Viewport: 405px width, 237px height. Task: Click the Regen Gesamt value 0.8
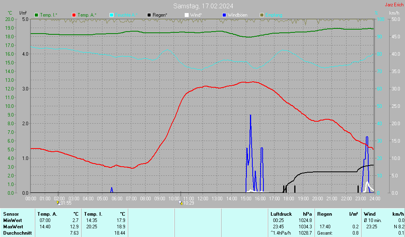tap(355, 233)
